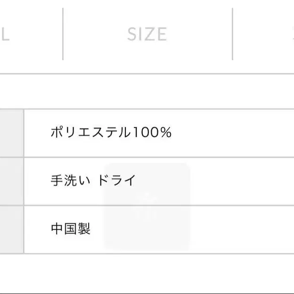Click the translucent overlay square's lower half
The height and width of the screenshot is (294, 294).
tap(147, 231)
